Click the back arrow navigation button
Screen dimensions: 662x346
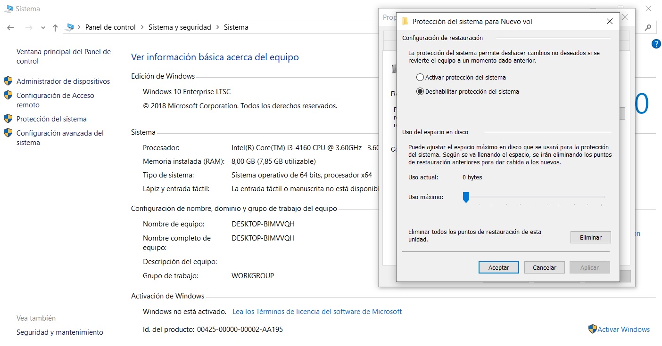point(11,28)
